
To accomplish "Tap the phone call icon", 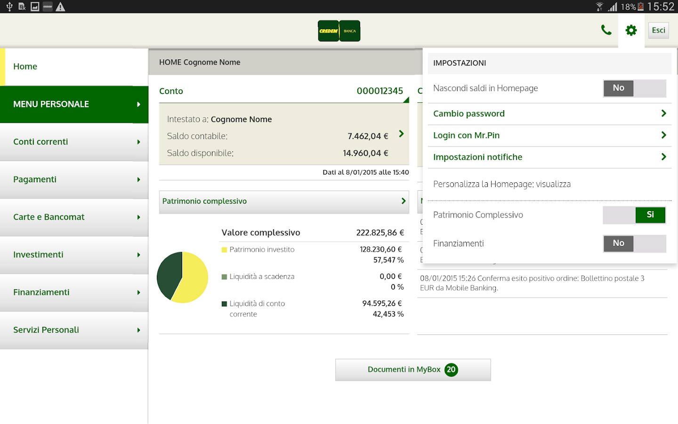I will click(606, 30).
